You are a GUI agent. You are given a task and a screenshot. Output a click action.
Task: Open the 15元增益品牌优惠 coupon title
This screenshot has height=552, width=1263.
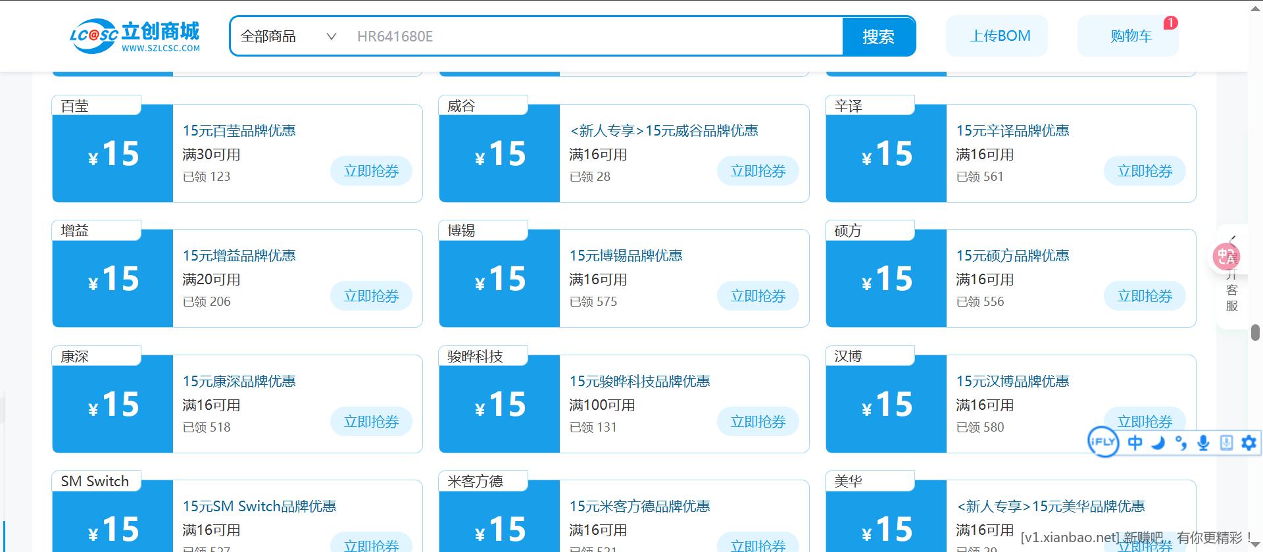pos(239,255)
